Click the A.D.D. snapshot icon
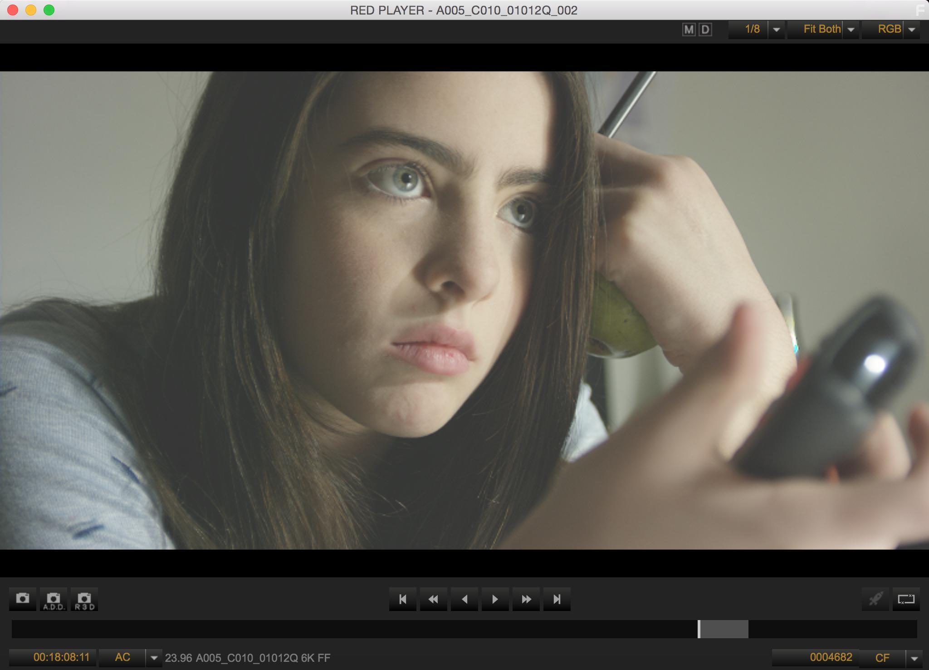 (54, 599)
